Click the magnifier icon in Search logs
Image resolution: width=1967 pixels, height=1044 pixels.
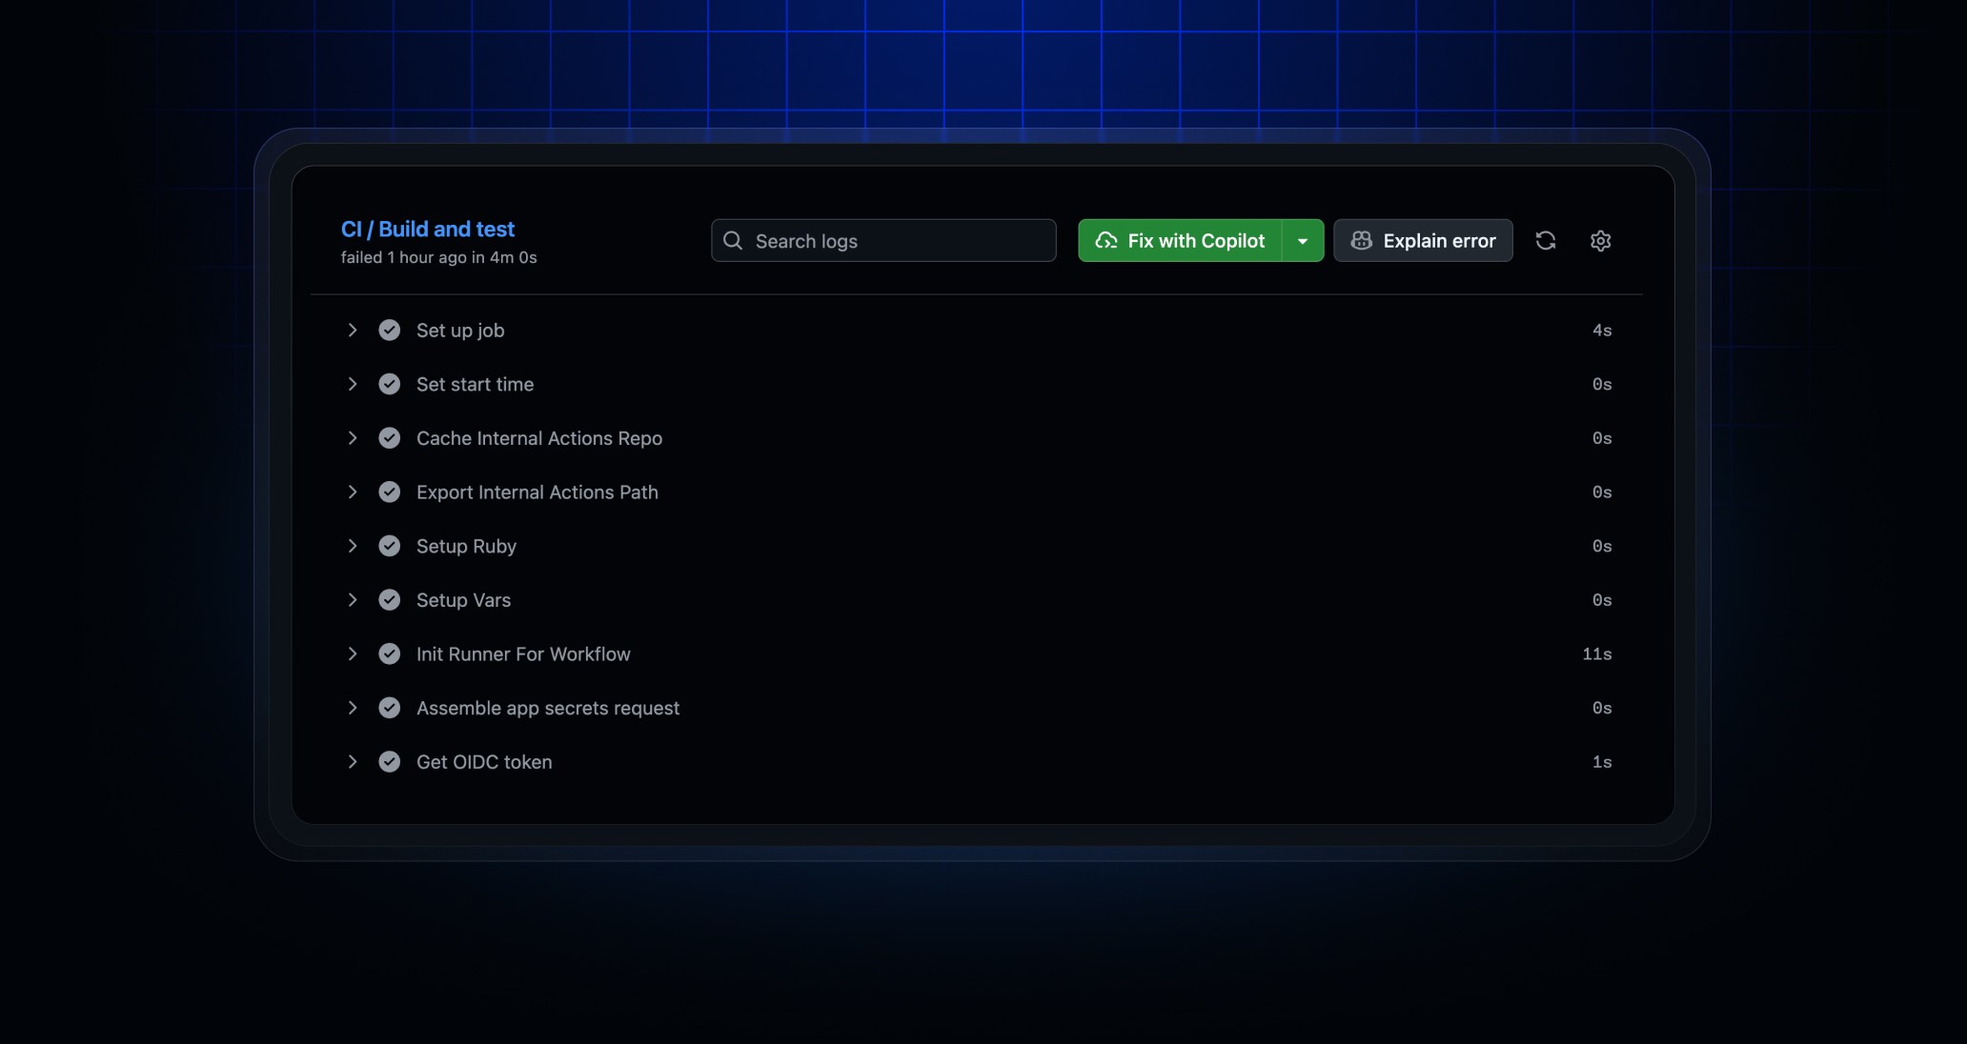733,241
